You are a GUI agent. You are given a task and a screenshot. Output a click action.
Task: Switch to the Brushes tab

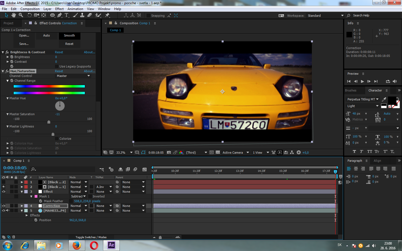351,90
